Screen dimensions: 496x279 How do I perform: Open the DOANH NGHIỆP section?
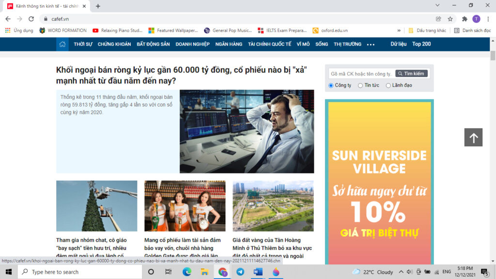tap(192, 44)
